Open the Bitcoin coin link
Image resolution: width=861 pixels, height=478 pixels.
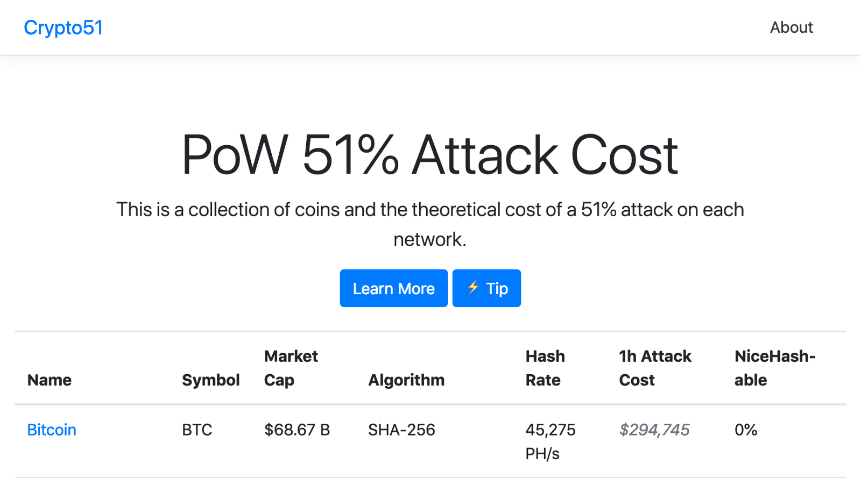[52, 430]
